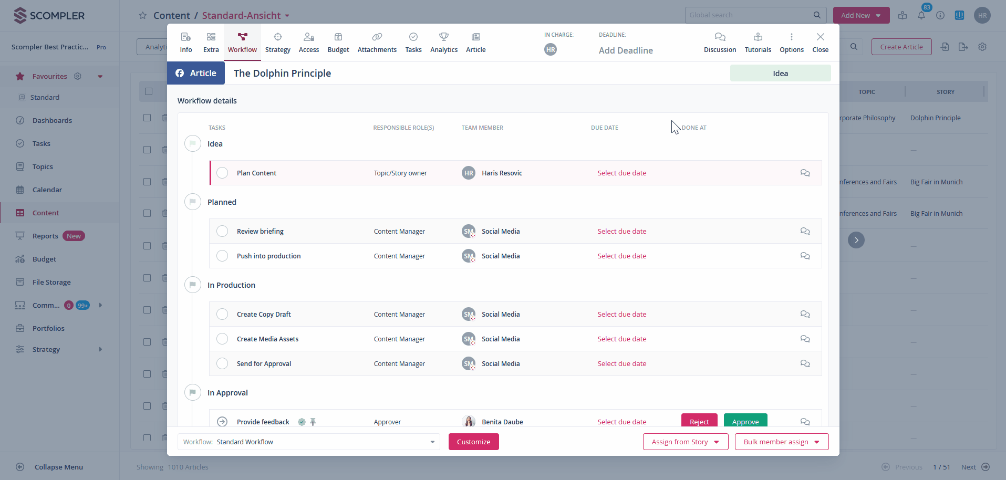Open the Bulk member assign dropdown
The image size is (1006, 480).
click(x=781, y=442)
